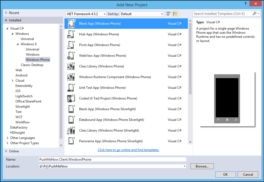The width and height of the screenshot is (264, 182).
Task: Select the Blank App (Windows Phone) template icon
Action: [x=71, y=24]
